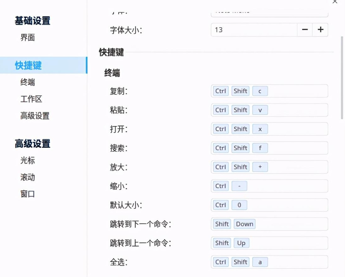The height and width of the screenshot is (277, 345).
Task: Click the 默认大小 label
Action: pyautogui.click(x=126, y=205)
